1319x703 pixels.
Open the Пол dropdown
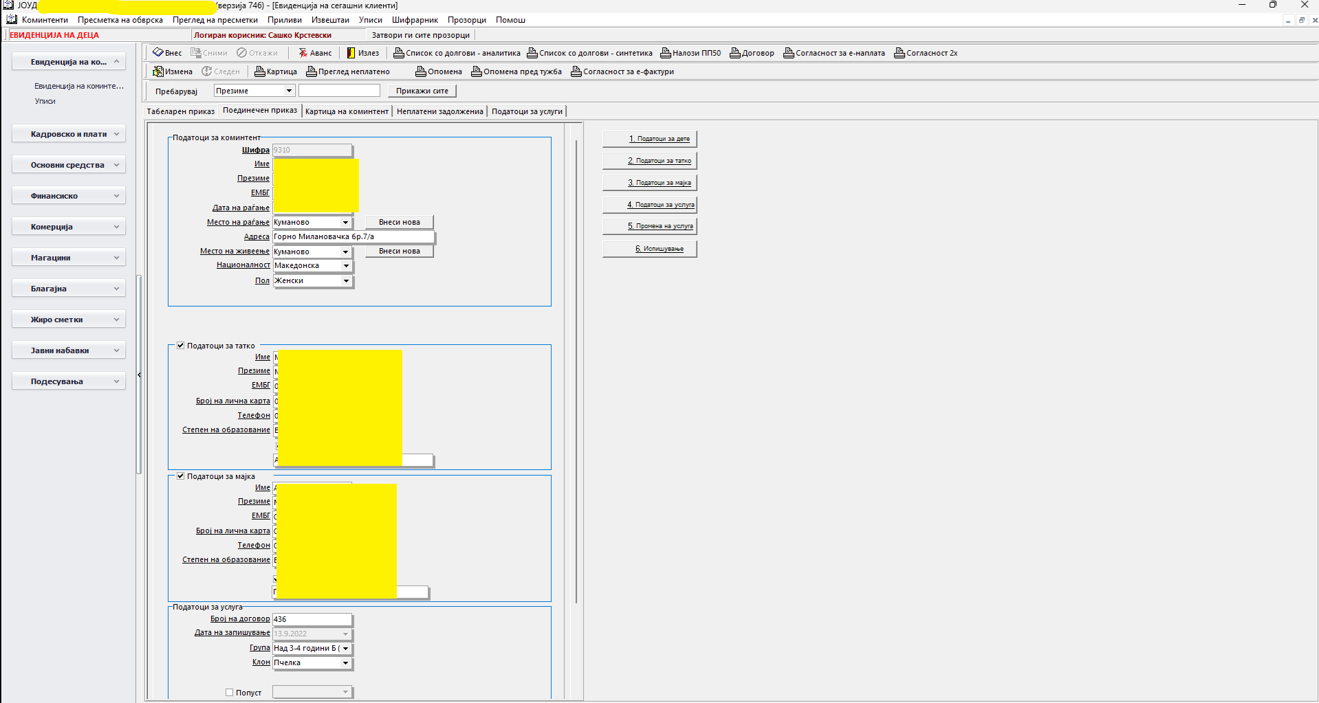[346, 281]
